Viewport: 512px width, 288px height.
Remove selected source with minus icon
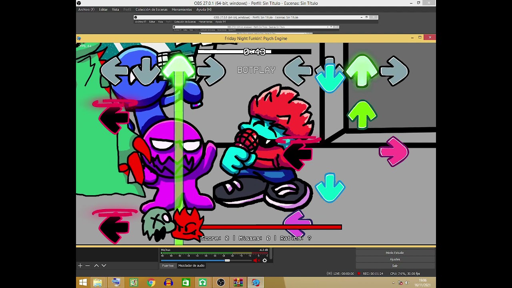87,266
